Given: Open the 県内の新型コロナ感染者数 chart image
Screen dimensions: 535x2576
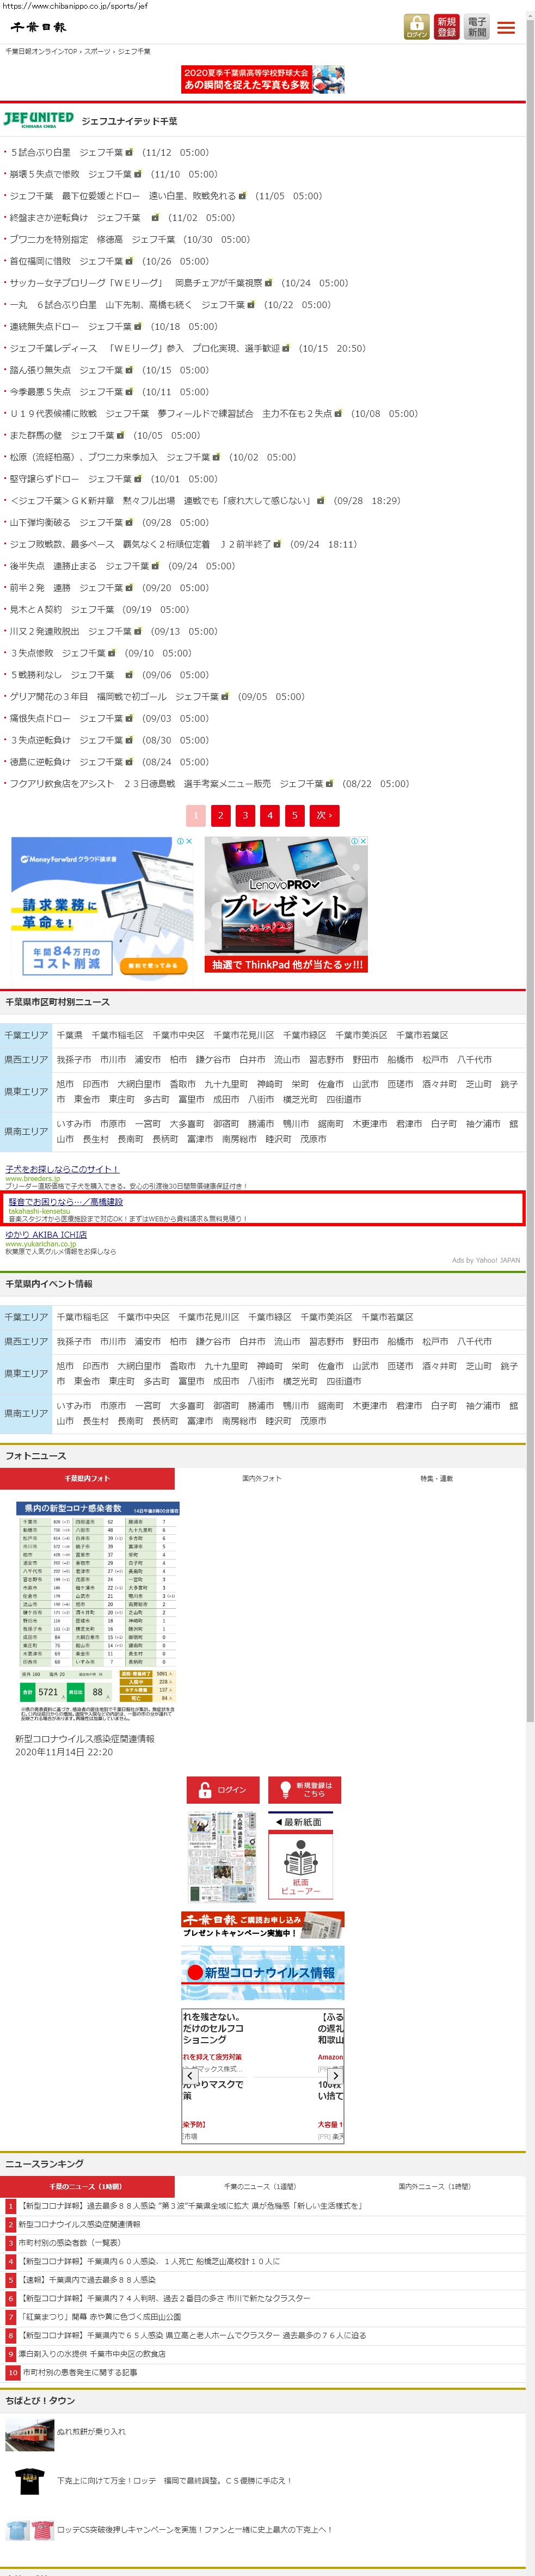Looking at the screenshot, I should click(x=98, y=1612).
